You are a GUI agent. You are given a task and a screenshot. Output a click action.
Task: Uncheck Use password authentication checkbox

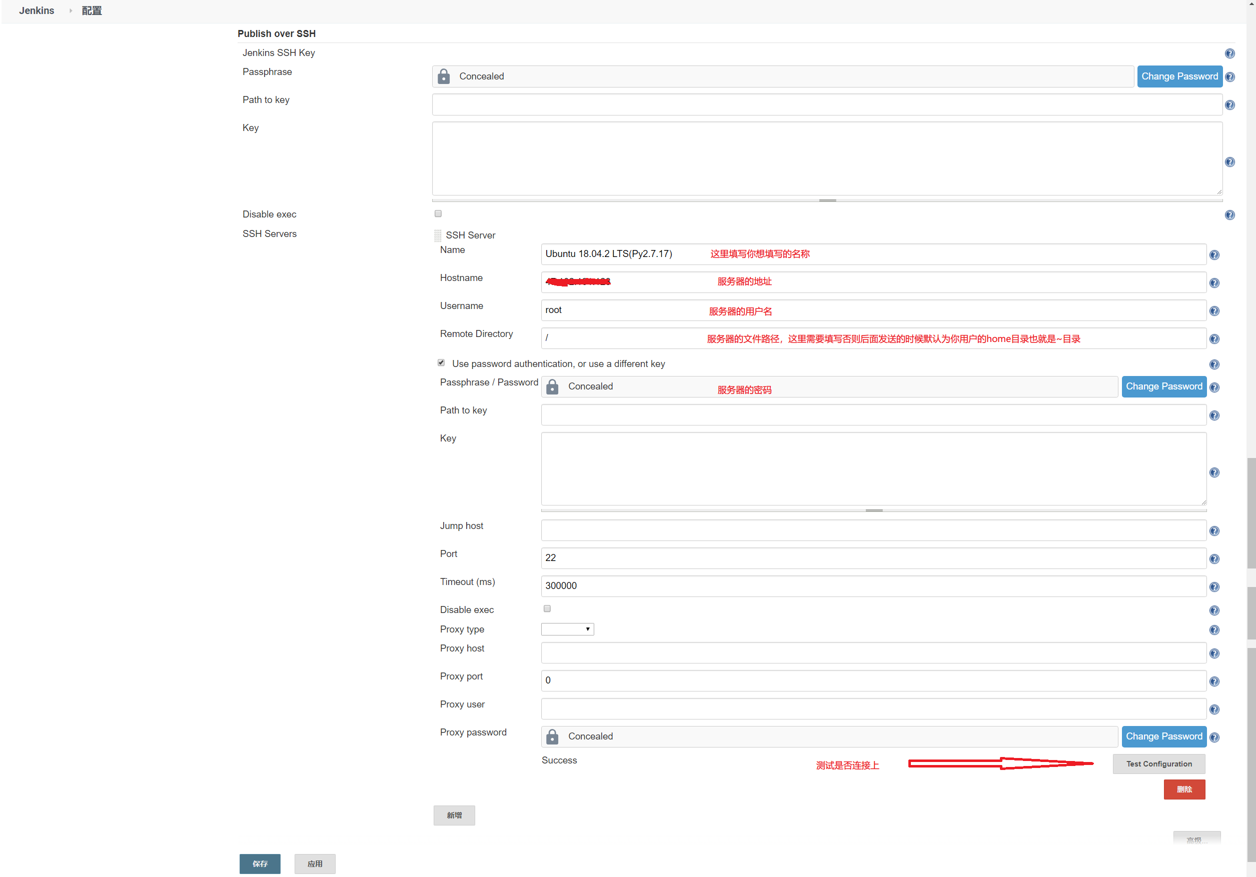click(441, 362)
